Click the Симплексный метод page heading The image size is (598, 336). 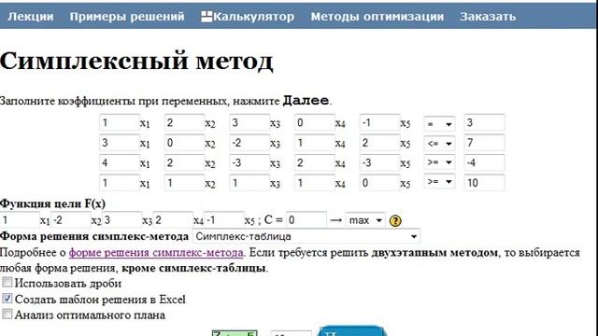click(136, 61)
